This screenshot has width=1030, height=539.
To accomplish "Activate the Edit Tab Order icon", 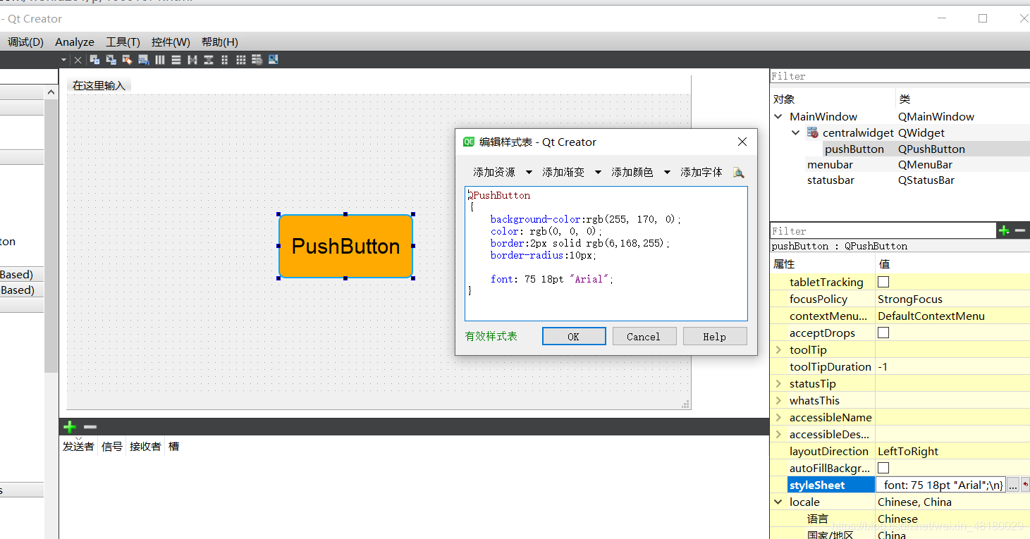I will (144, 60).
